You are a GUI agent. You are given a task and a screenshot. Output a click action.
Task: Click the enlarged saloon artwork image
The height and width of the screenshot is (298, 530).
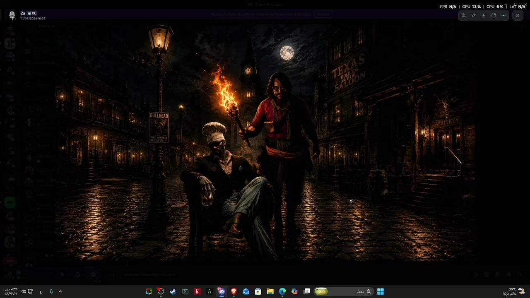point(265,142)
